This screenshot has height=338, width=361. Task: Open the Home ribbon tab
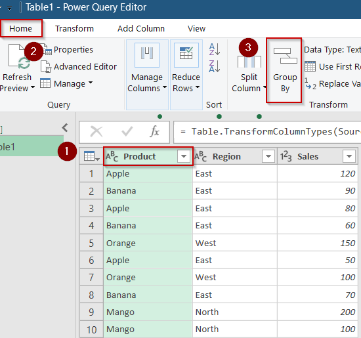21,29
